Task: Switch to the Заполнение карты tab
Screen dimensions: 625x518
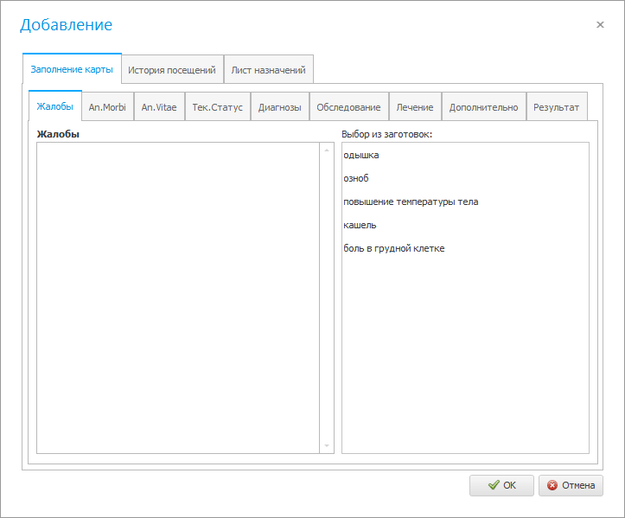Action: [72, 69]
